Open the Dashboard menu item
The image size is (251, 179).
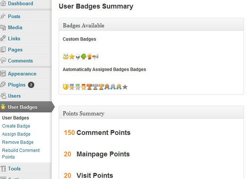point(21,4)
